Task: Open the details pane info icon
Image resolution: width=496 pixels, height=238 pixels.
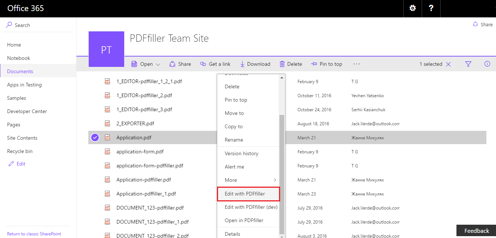Action: (487, 64)
